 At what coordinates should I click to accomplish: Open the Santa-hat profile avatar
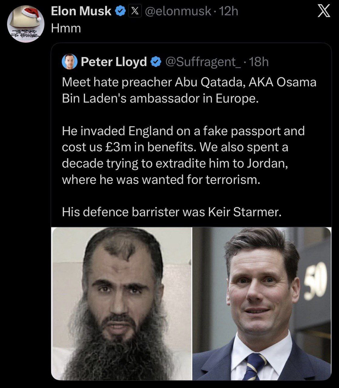click(26, 24)
